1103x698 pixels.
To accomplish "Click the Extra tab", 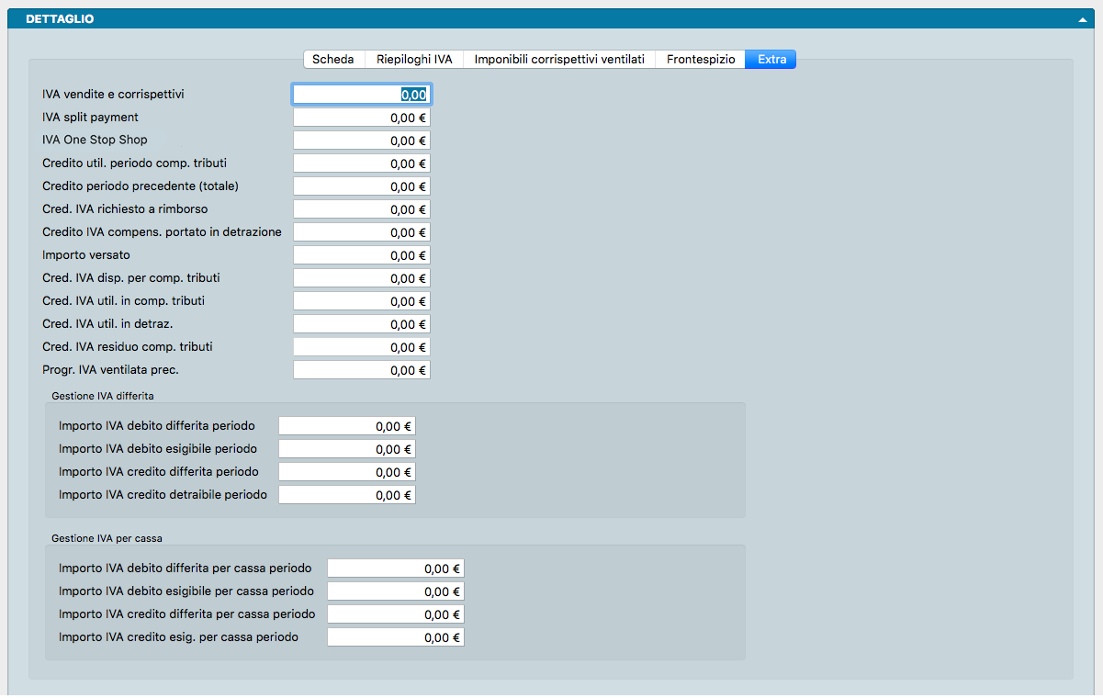I will 771,59.
